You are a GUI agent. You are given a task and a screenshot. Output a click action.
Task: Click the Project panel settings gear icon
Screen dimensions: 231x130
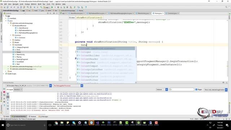(54, 13)
